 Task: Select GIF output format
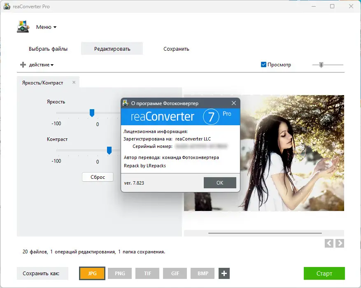pos(175,273)
